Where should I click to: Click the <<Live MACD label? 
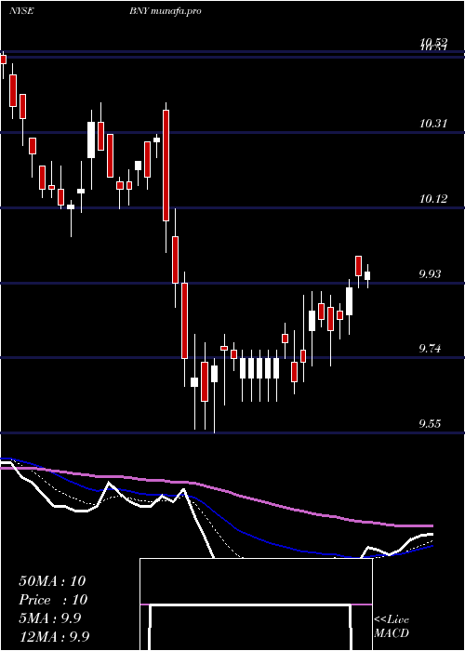coord(392,627)
